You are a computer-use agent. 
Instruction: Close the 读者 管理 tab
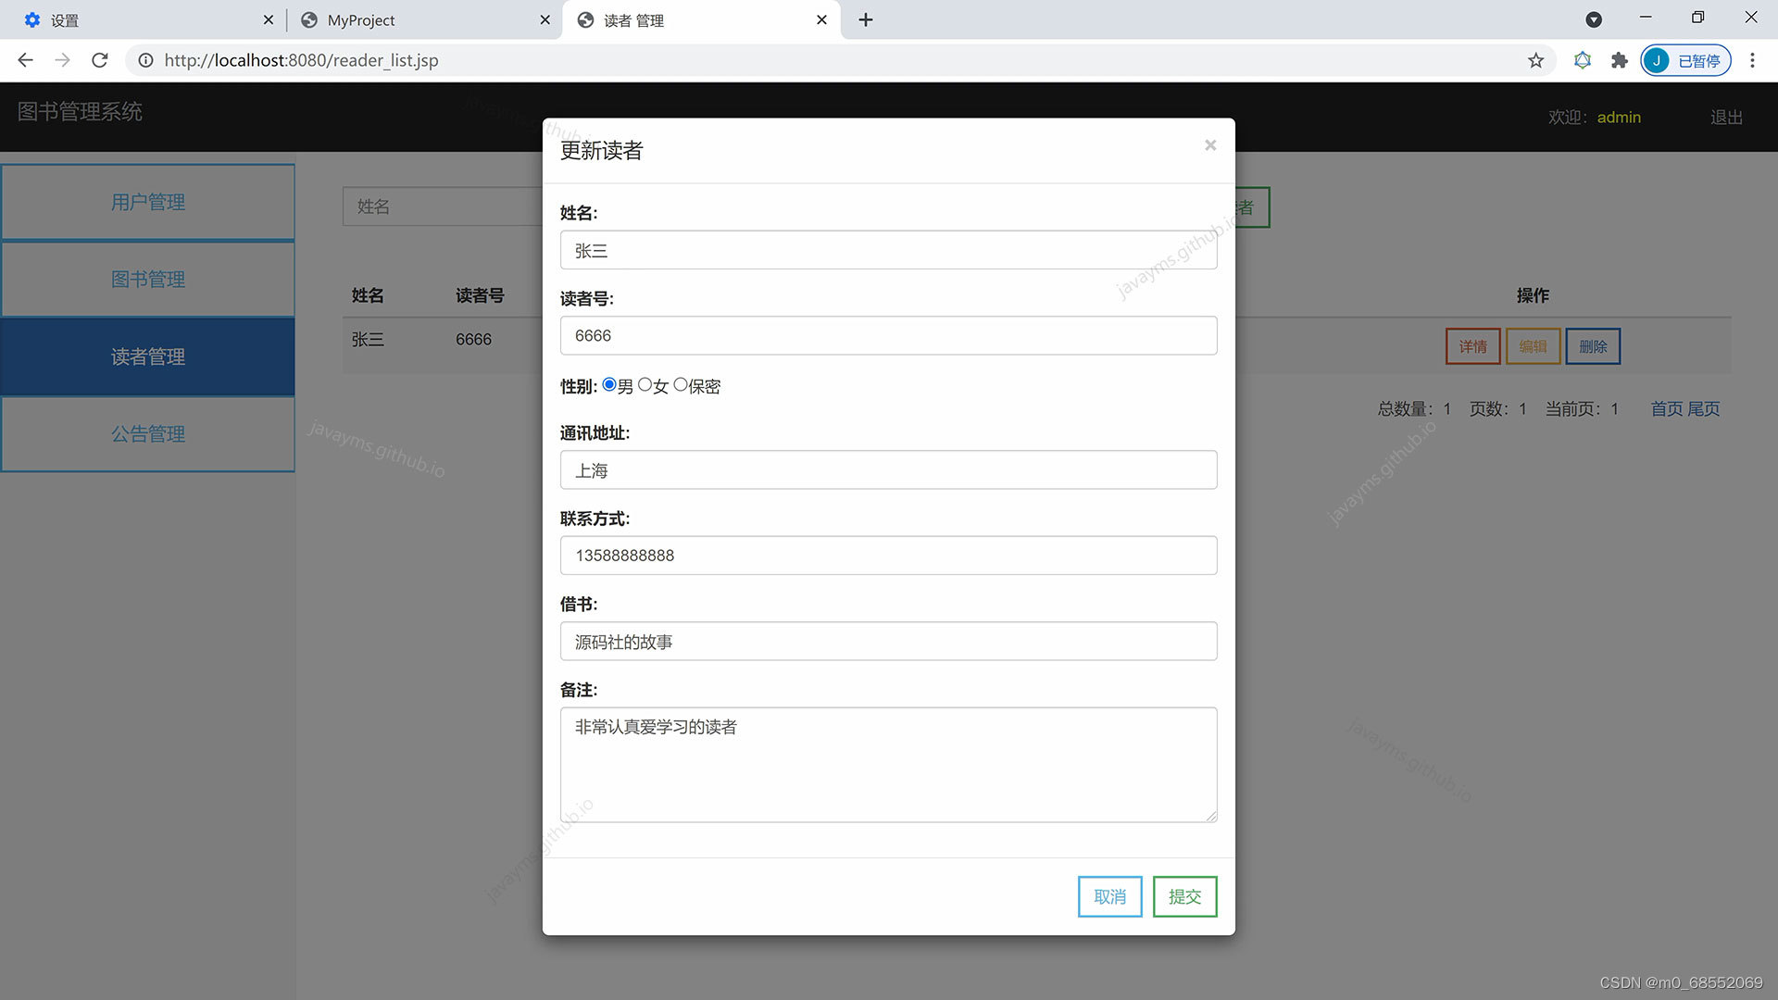(x=821, y=19)
